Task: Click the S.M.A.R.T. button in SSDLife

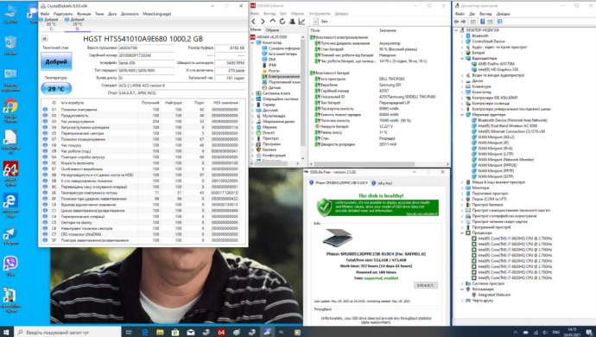Action: point(425,285)
